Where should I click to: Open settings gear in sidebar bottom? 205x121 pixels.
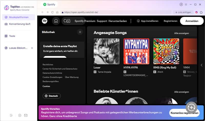20,115
